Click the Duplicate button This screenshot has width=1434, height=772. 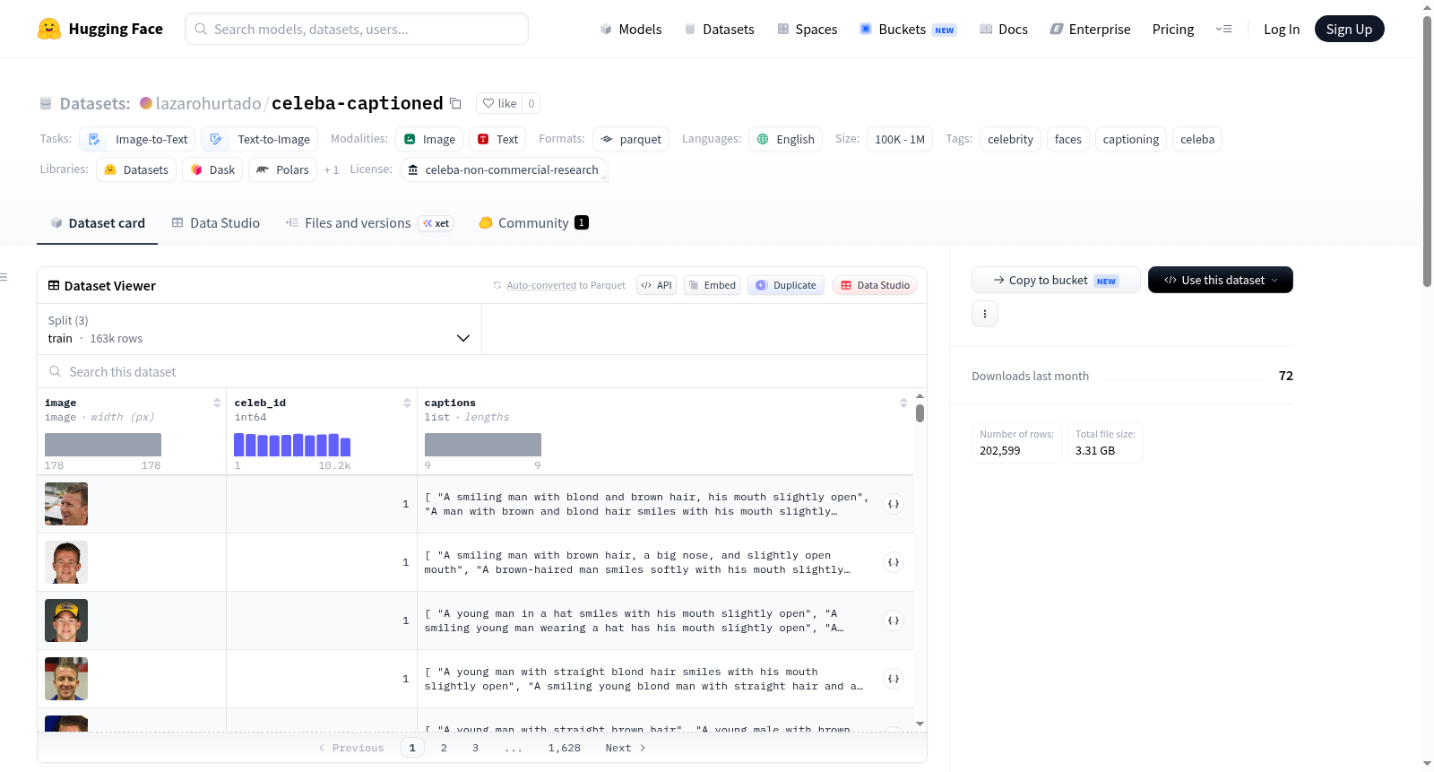tap(786, 285)
